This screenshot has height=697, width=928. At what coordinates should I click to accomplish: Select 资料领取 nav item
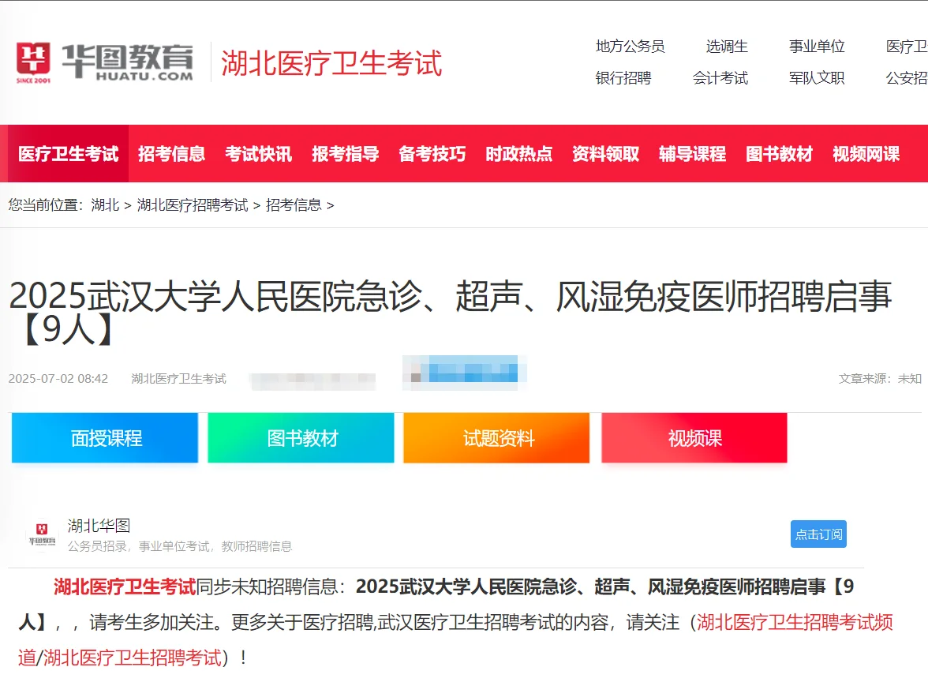606,153
